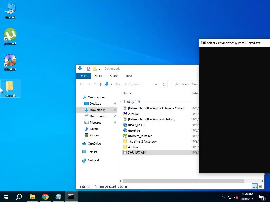Open the Customize Quick Access Toolbar dropdown
The image size is (270, 202).
pyautogui.click(x=99, y=69)
